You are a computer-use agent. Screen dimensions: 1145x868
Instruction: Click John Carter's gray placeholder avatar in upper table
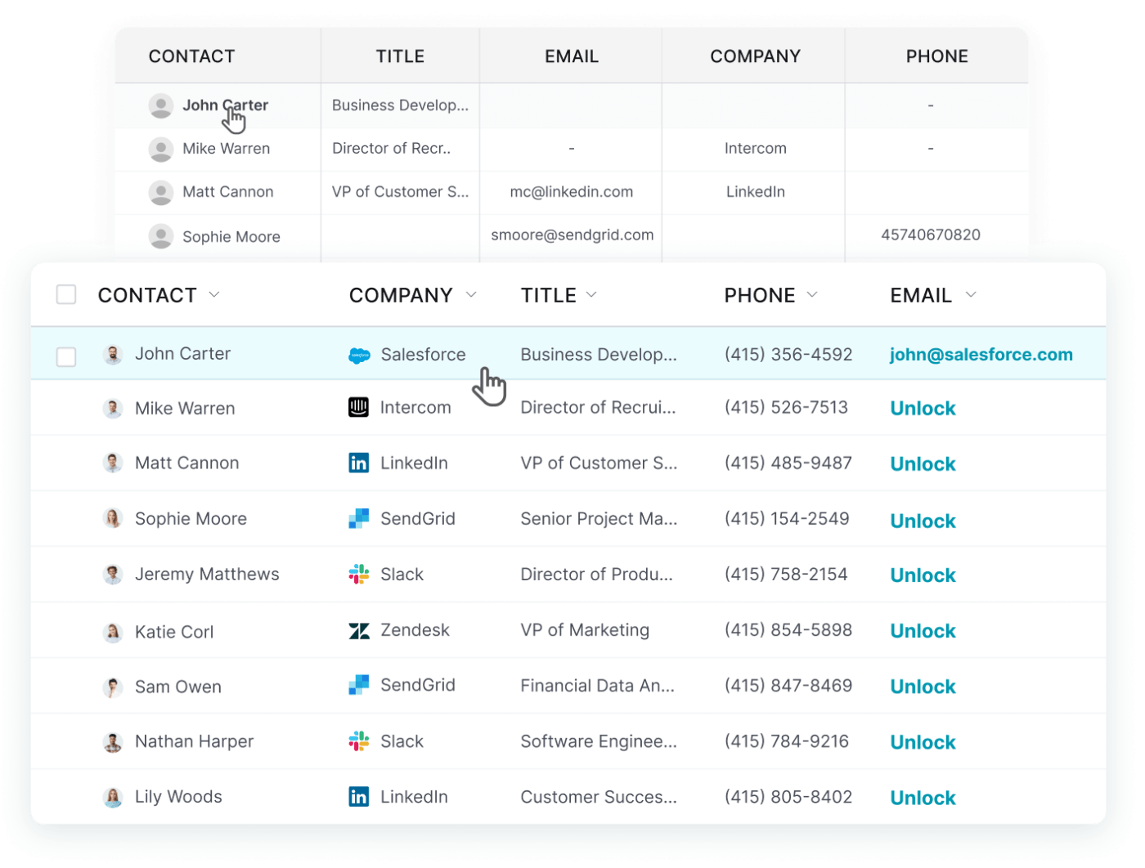pyautogui.click(x=161, y=105)
